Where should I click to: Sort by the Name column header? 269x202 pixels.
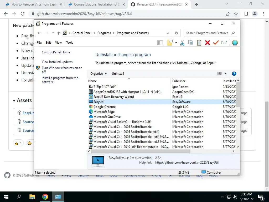[129, 81]
